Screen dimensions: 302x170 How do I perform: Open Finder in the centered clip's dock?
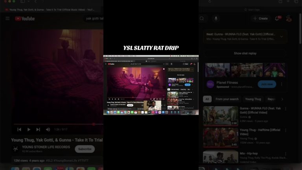tap(108, 113)
